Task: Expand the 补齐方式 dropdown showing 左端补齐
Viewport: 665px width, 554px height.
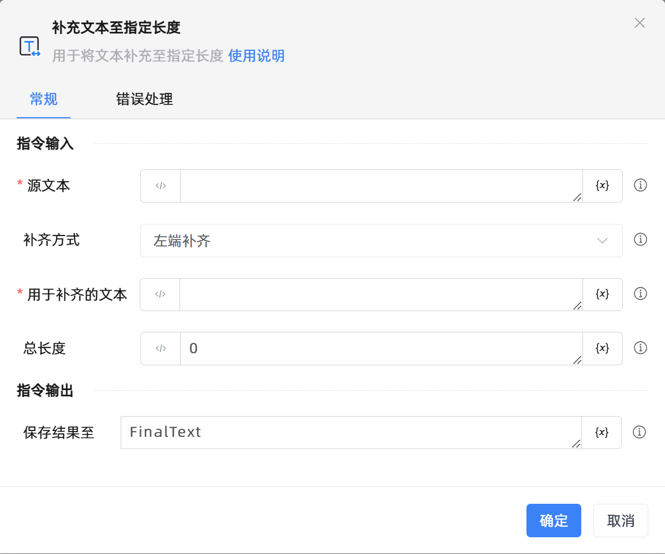Action: tap(381, 241)
